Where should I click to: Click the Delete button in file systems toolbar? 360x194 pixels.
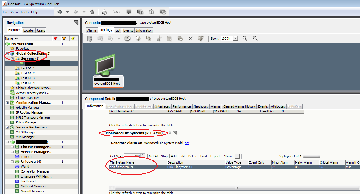point(193,156)
